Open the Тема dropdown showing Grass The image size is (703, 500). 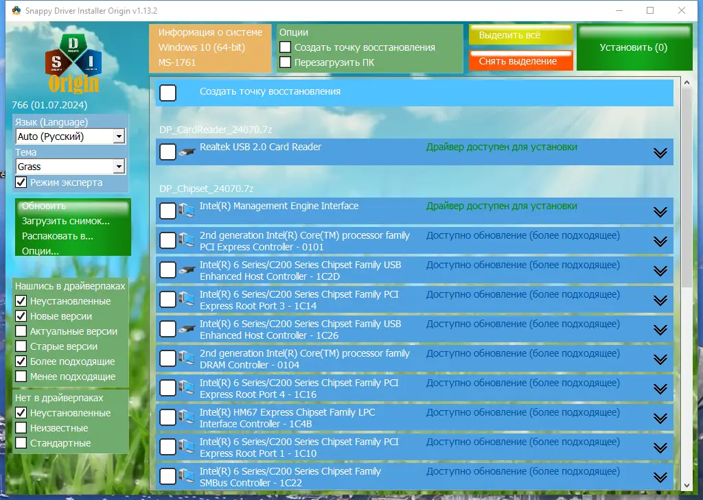[71, 167]
